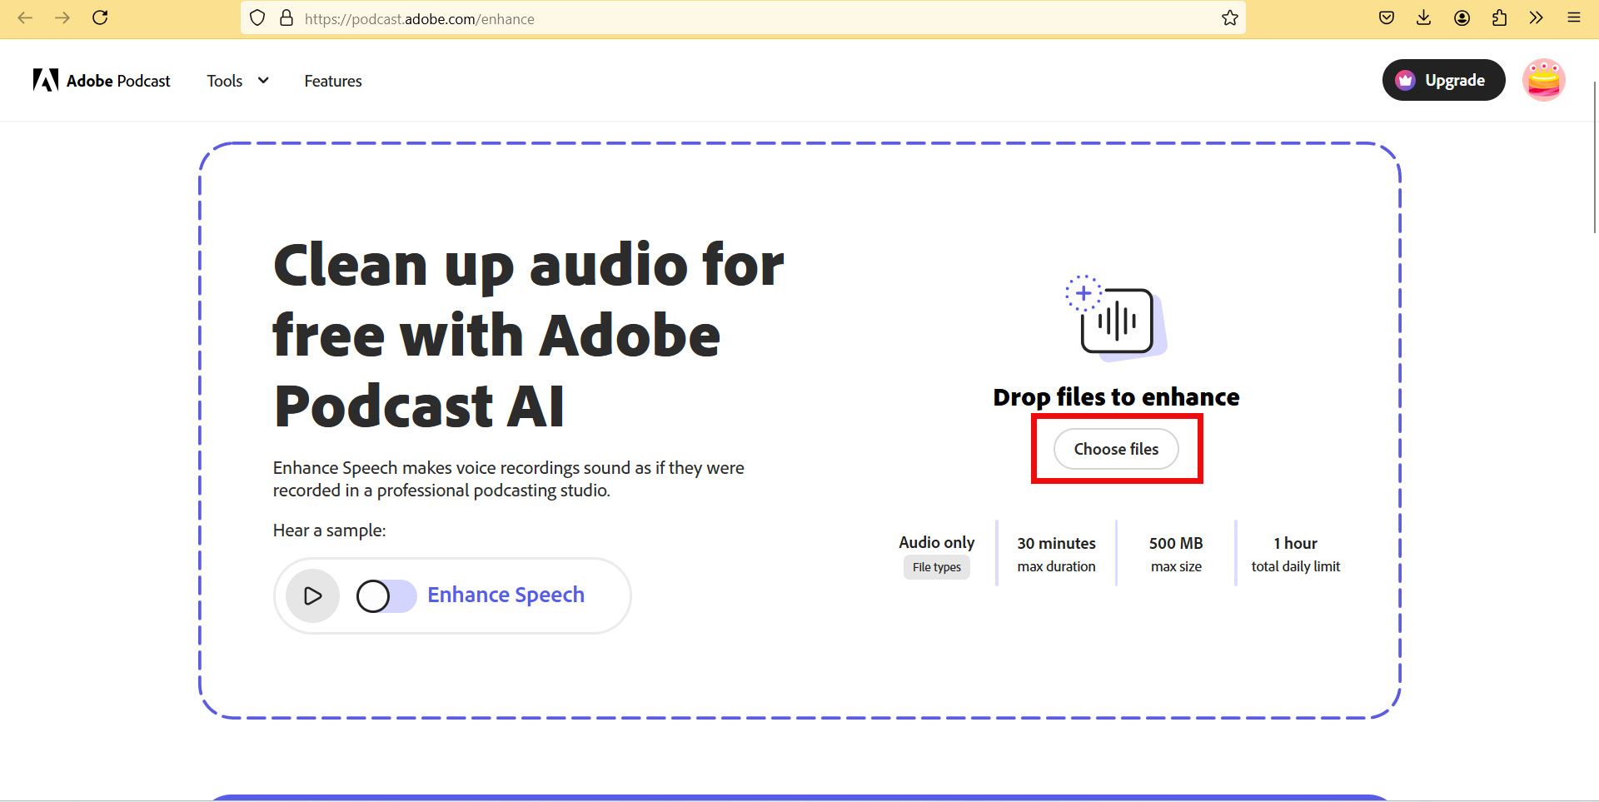Open the browser extensions puzzle icon

[1499, 17]
